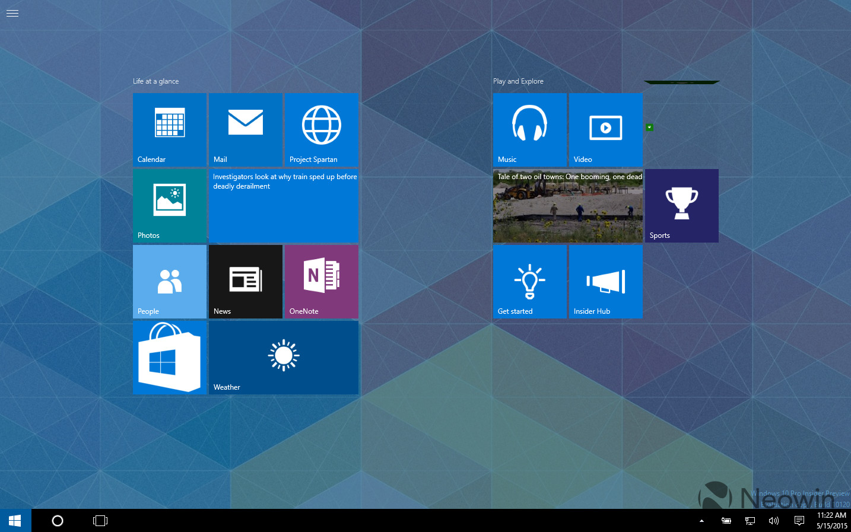Launch the Mail tile

point(246,130)
